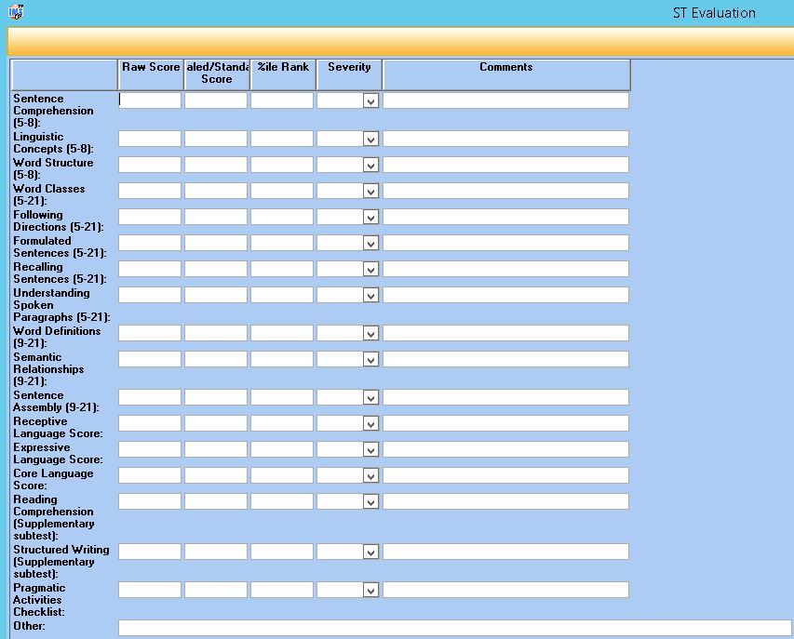Open Severity dropdown for Word Definitions
Image resolution: width=794 pixels, height=639 pixels.
tap(370, 333)
